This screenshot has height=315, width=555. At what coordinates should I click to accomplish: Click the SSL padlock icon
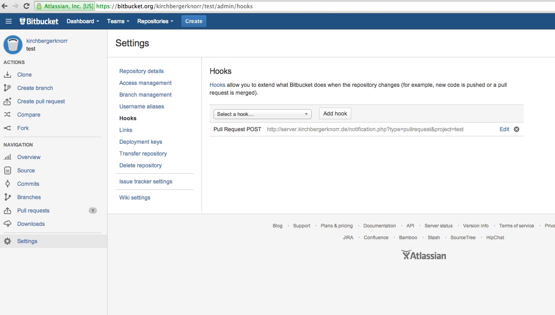(x=39, y=6)
